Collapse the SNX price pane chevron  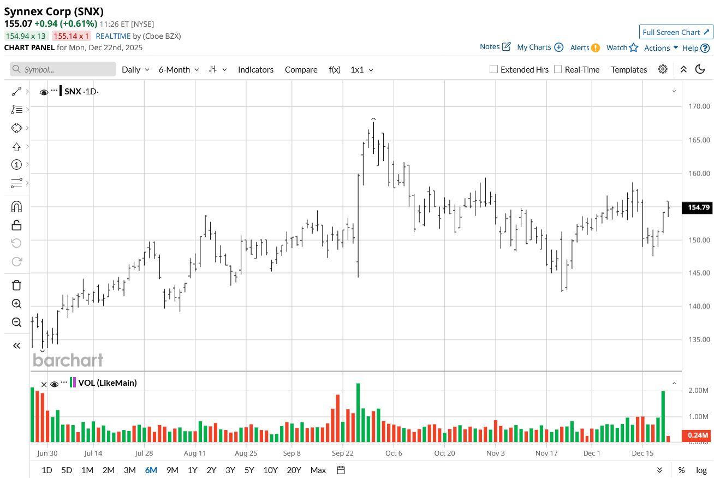click(x=674, y=91)
